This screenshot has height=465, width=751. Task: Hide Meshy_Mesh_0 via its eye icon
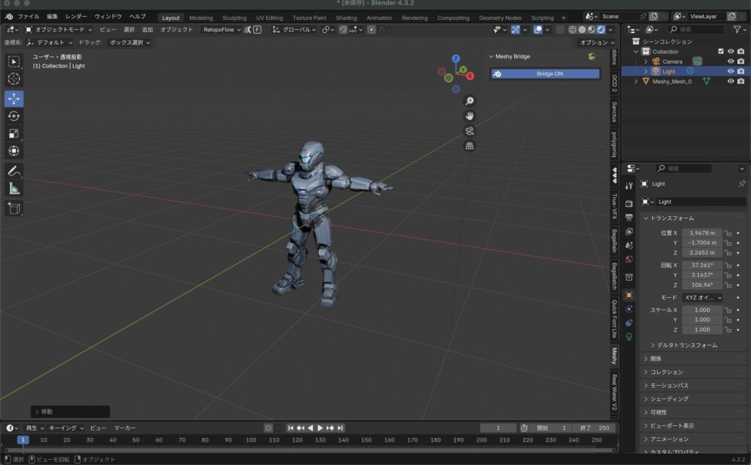(730, 81)
